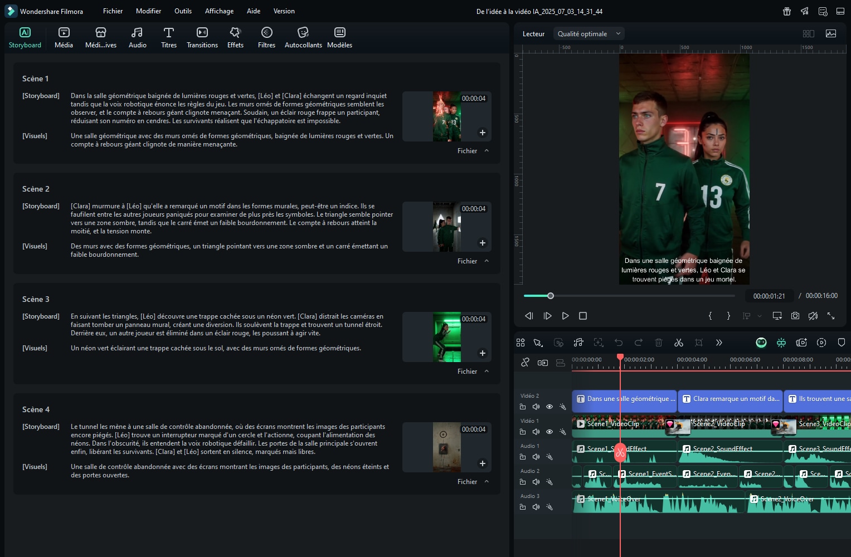
Task: Mute the Audio 1 track
Action: tap(536, 457)
